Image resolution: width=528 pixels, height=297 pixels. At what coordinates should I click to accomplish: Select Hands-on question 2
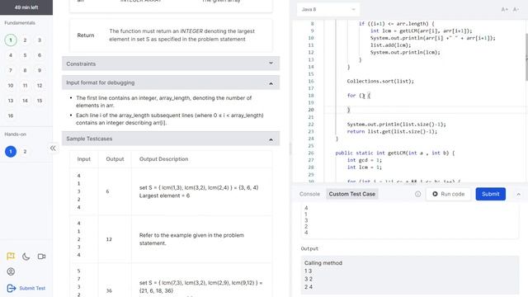[25, 152]
